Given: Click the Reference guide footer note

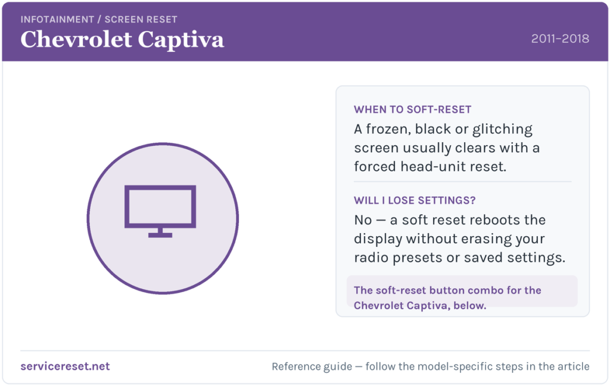Looking at the screenshot, I should [x=430, y=366].
